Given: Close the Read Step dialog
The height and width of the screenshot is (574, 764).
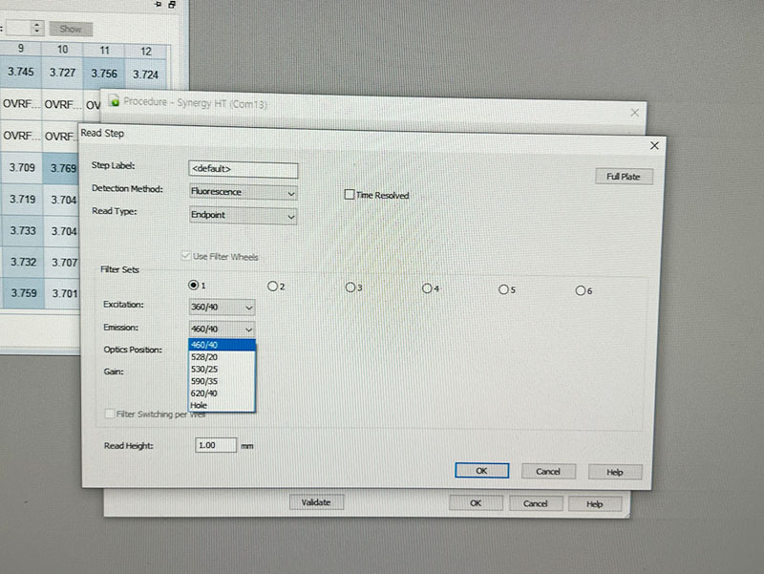Looking at the screenshot, I should coord(654,145).
